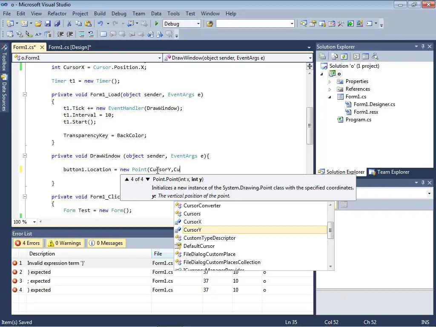
Task: Click the Decrease Line Indent icon
Action: click(60, 34)
